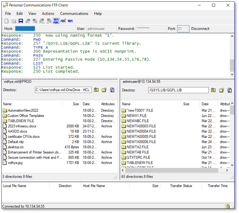The height and width of the screenshot is (213, 239).
Task: Sort local files by Attributes column
Action: point(108,104)
